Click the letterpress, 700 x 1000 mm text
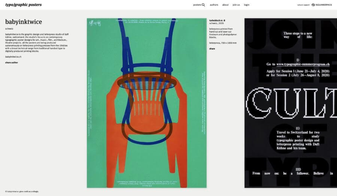The image size is (337, 196). pos(223,43)
